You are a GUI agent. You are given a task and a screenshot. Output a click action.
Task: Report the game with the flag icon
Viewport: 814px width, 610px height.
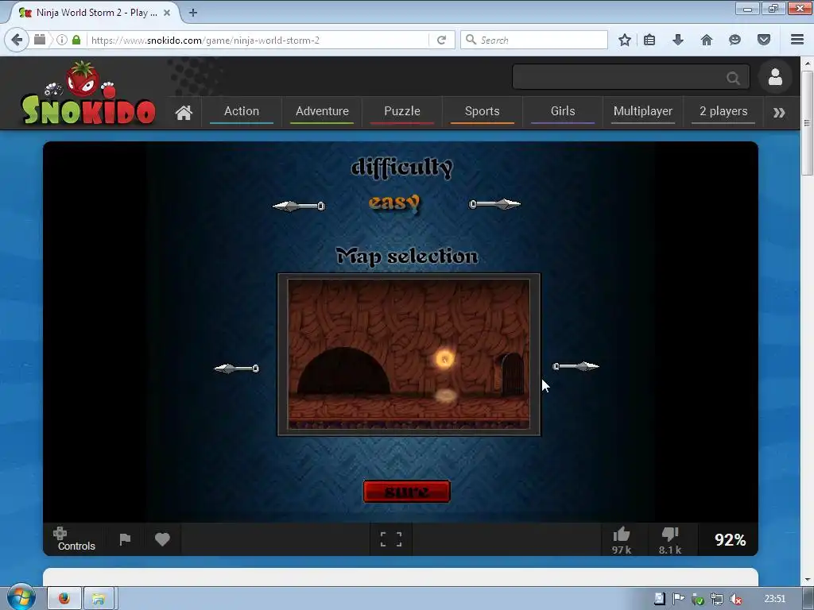(125, 539)
